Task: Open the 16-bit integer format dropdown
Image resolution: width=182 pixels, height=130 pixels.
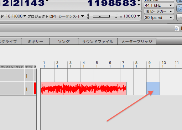Action: (x=159, y=11)
